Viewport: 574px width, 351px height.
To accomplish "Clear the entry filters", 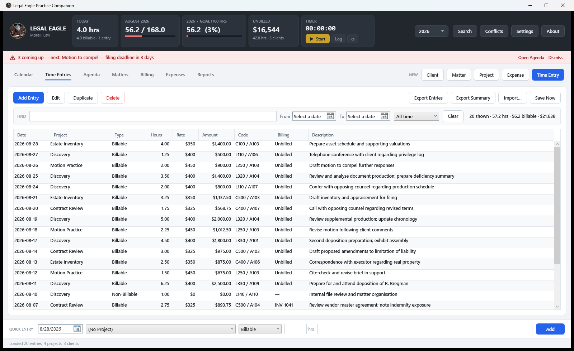I will click(x=453, y=116).
